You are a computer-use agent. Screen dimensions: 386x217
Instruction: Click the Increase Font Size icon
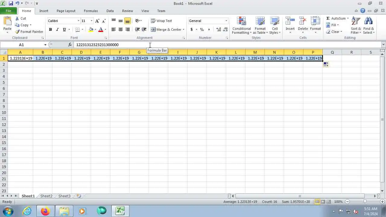pyautogui.click(x=97, y=21)
